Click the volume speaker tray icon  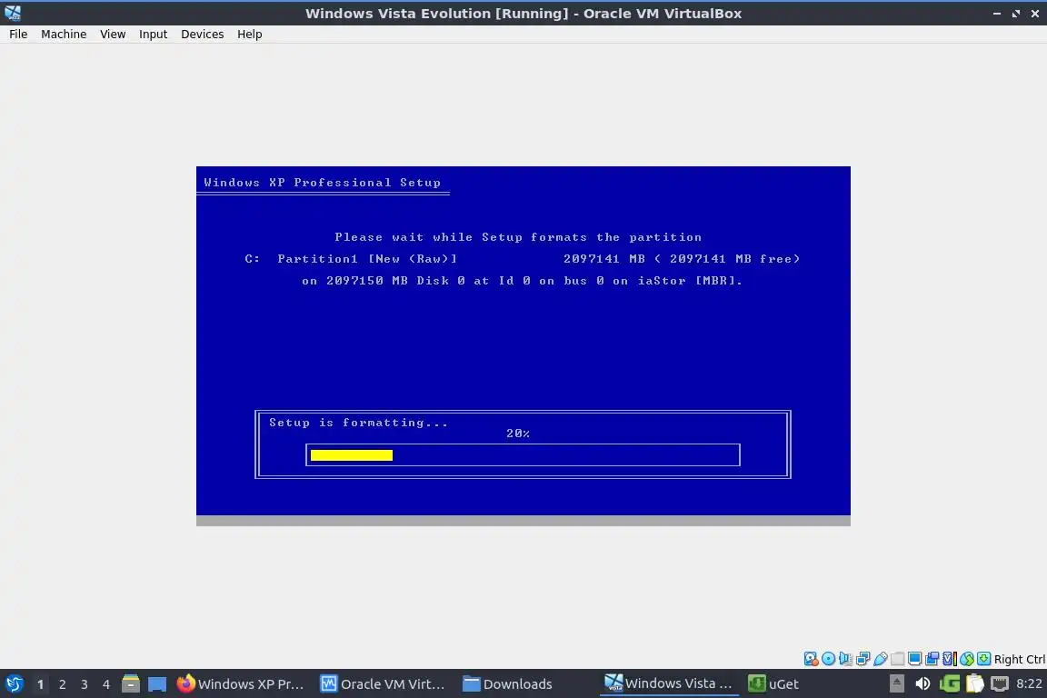(922, 684)
